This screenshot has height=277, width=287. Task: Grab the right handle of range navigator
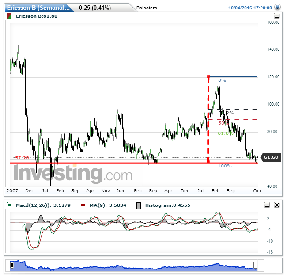click(x=255, y=265)
